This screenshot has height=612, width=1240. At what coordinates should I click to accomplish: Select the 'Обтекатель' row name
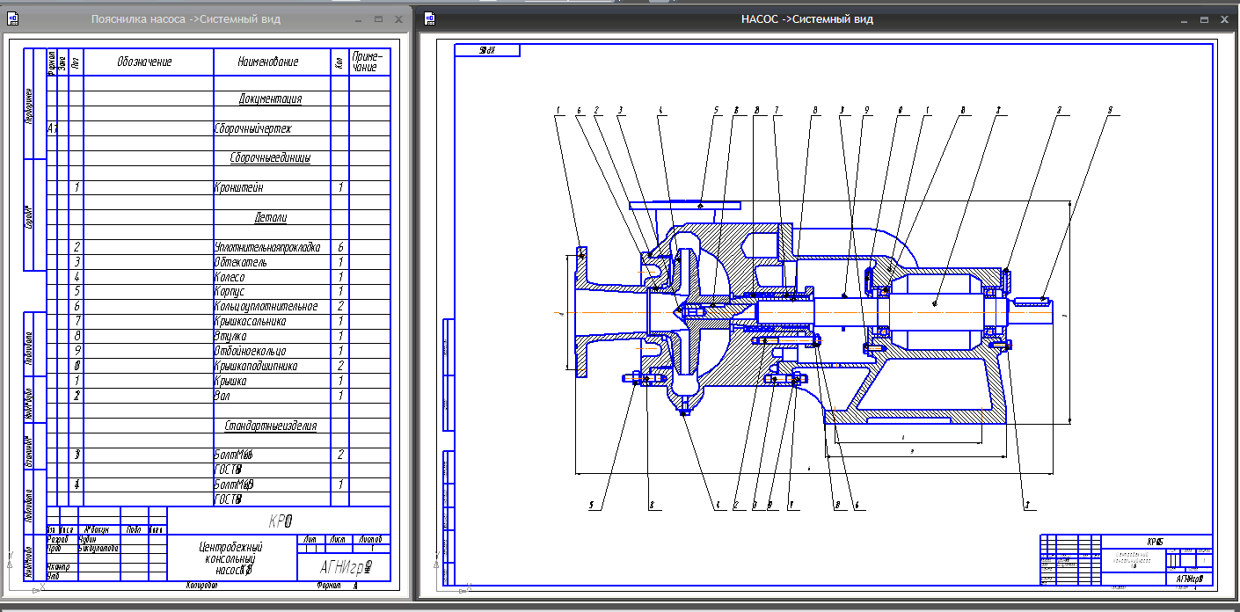pyautogui.click(x=240, y=262)
